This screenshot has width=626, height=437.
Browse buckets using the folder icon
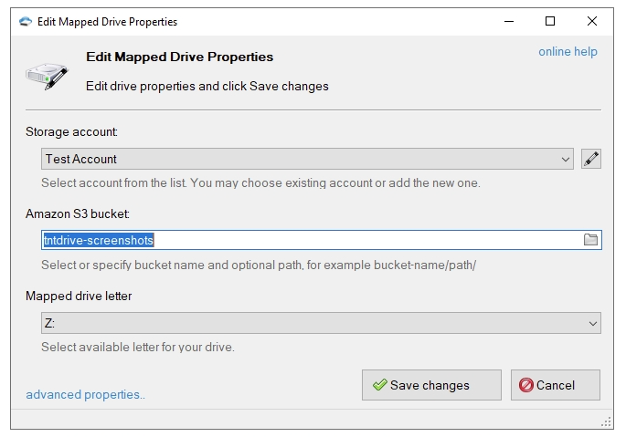click(x=590, y=240)
